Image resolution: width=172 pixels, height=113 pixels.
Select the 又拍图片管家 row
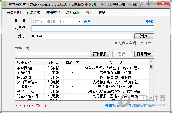point(82,82)
